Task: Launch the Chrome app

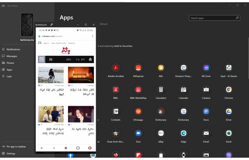Action: click(228, 90)
